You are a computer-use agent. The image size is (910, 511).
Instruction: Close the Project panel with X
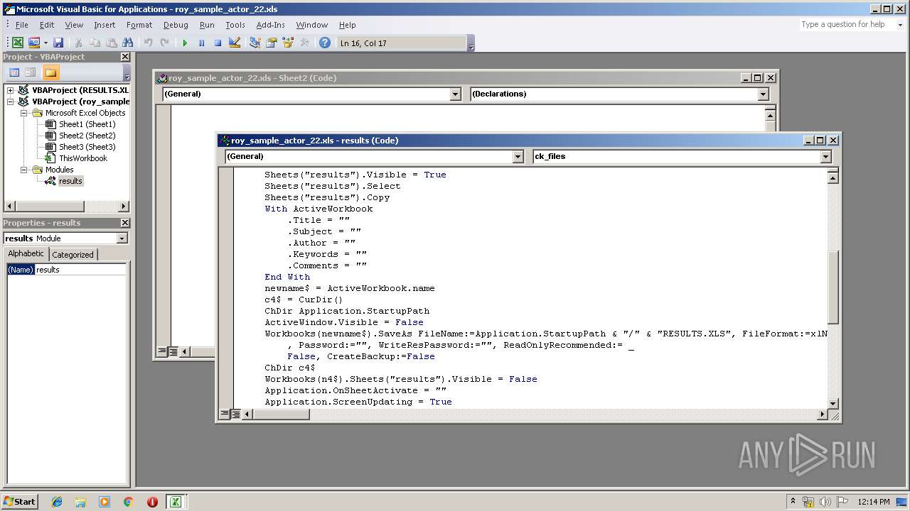point(125,57)
